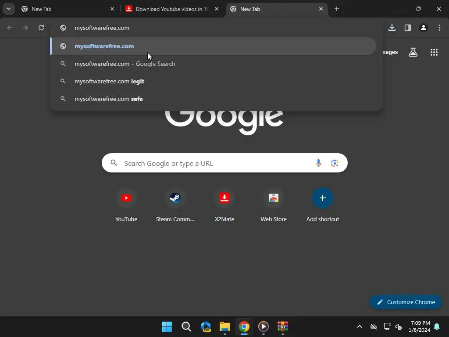The image size is (449, 337).
Task: Open the tab search dropdown arrow
Action: tap(9, 9)
